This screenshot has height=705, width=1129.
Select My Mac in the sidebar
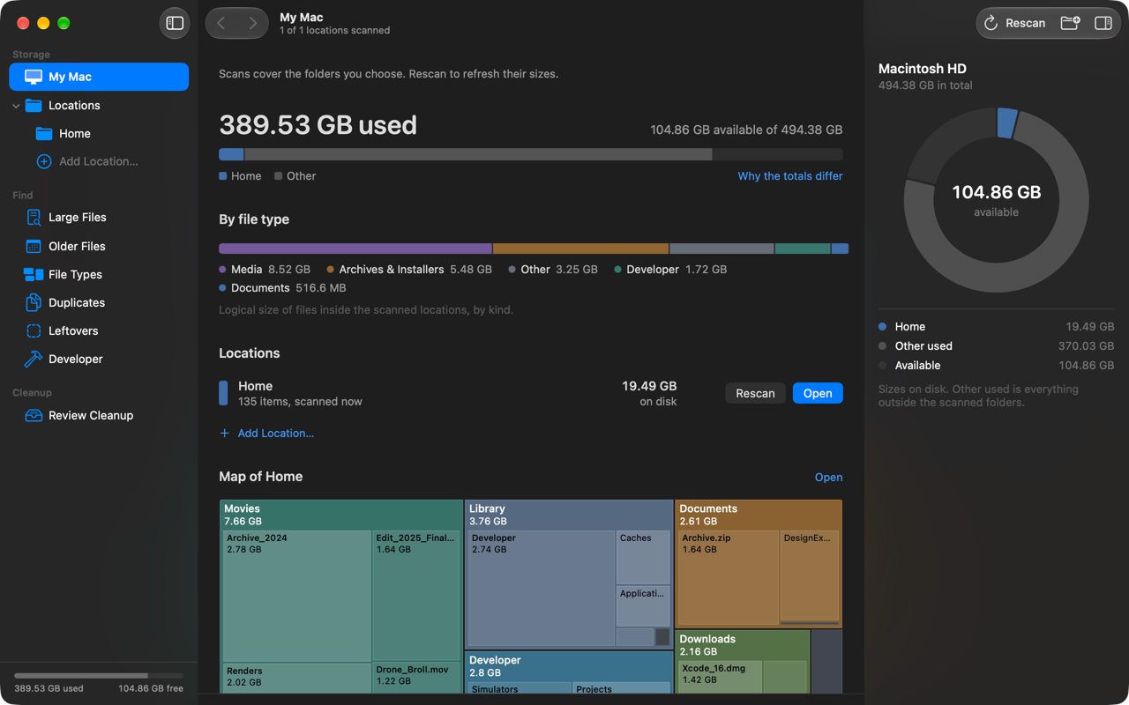click(x=99, y=77)
